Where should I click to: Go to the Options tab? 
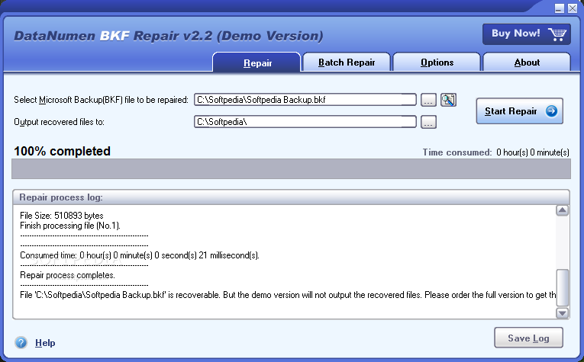tap(437, 62)
